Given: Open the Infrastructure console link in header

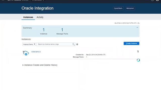Looking at the screenshot, I should coord(38,0).
